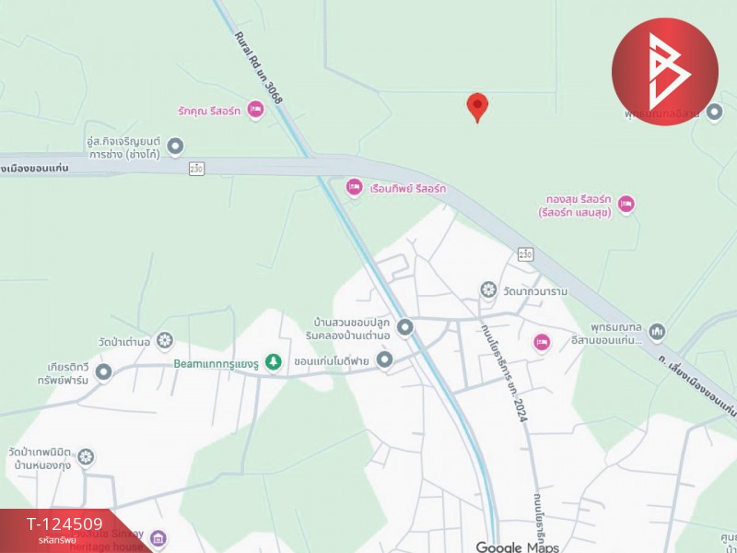Image resolution: width=737 pixels, height=553 pixels.
Task: Click the red B logo badge
Action: pyautogui.click(x=664, y=72)
